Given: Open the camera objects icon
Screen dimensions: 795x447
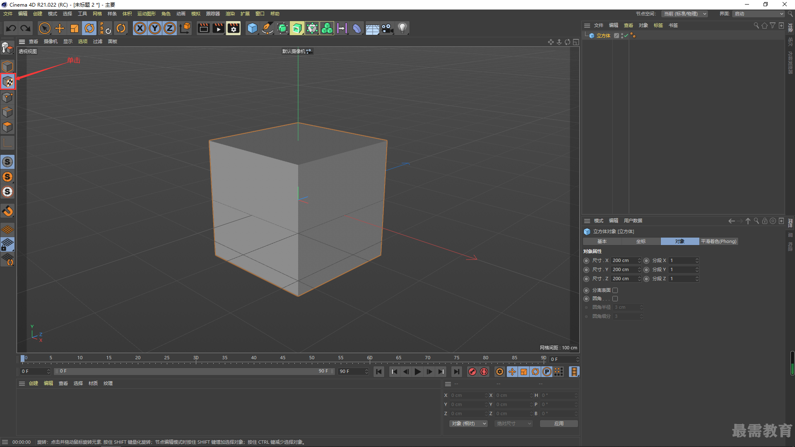Looking at the screenshot, I should [x=388, y=28].
